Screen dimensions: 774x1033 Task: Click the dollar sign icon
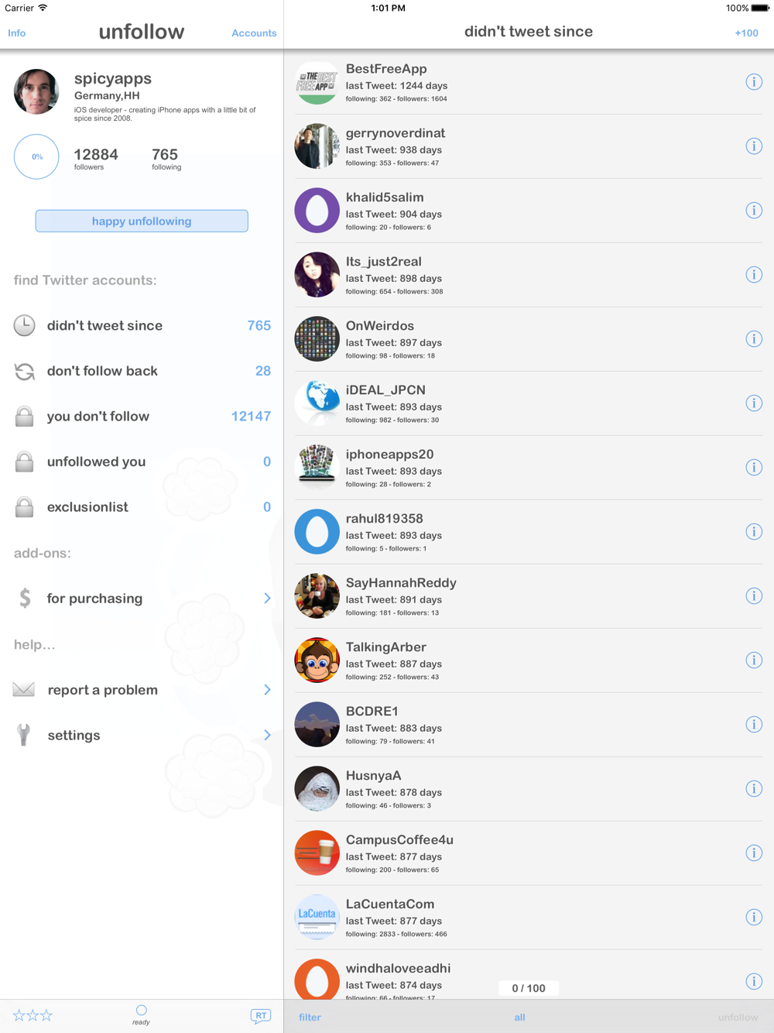(x=25, y=599)
